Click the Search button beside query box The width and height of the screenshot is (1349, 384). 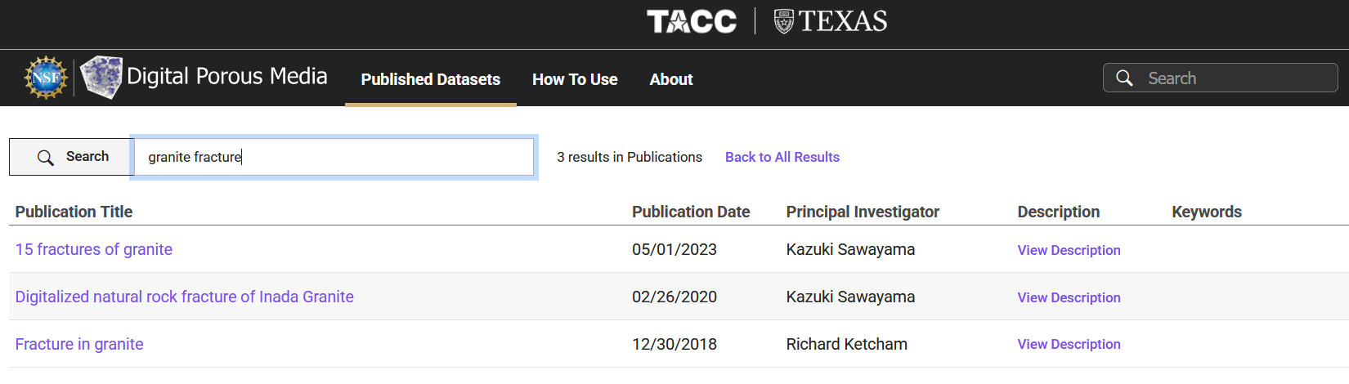(x=71, y=157)
